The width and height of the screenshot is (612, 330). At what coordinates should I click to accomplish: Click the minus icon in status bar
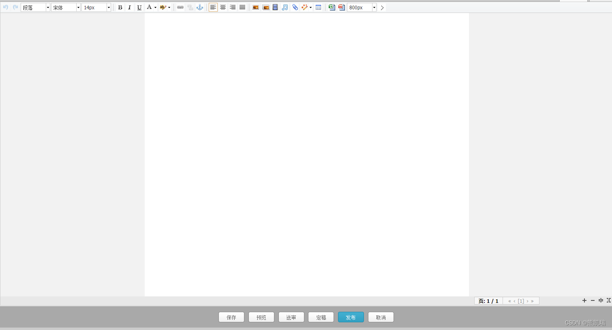(593, 300)
